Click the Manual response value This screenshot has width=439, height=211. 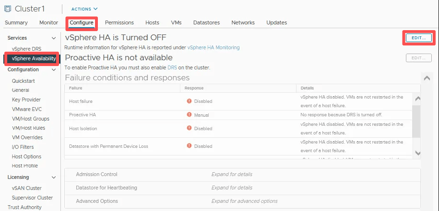tap(202, 115)
